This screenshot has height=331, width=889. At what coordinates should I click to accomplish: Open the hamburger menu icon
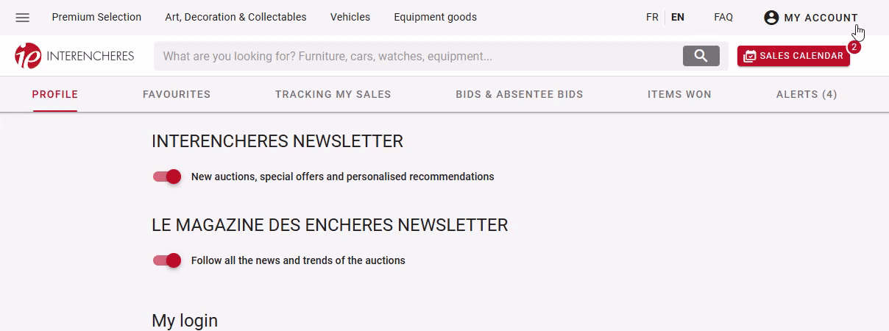[x=23, y=18]
